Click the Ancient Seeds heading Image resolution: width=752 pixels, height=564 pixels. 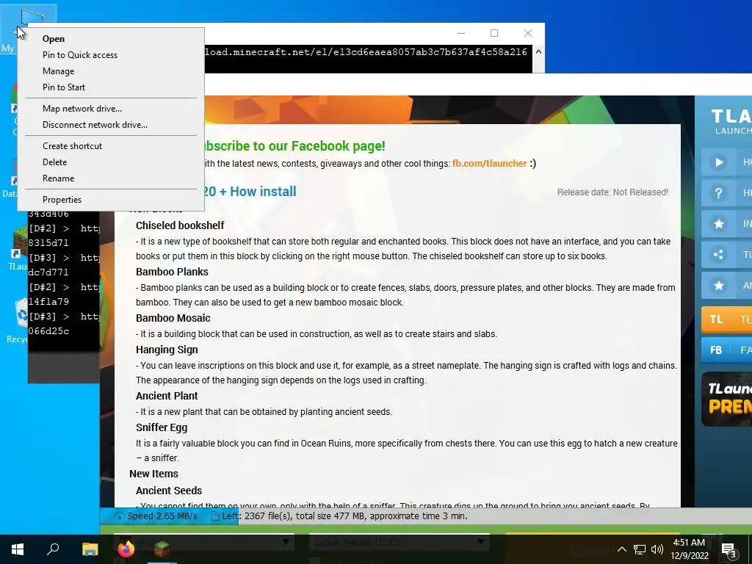point(169,491)
